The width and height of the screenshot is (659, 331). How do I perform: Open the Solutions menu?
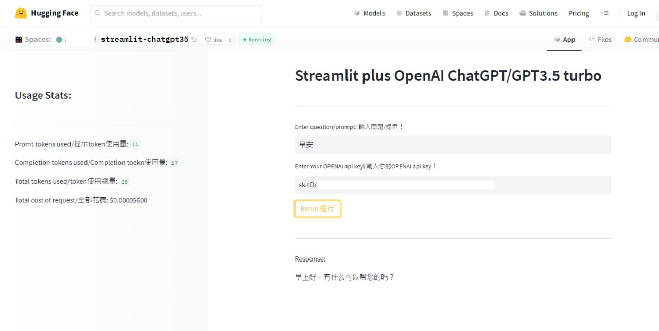[538, 13]
